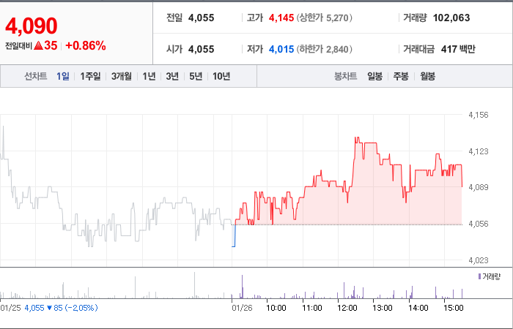Click the 거래량 legend marker in volume chart
Image resolution: width=513 pixels, height=329 pixels.
pyautogui.click(x=479, y=277)
